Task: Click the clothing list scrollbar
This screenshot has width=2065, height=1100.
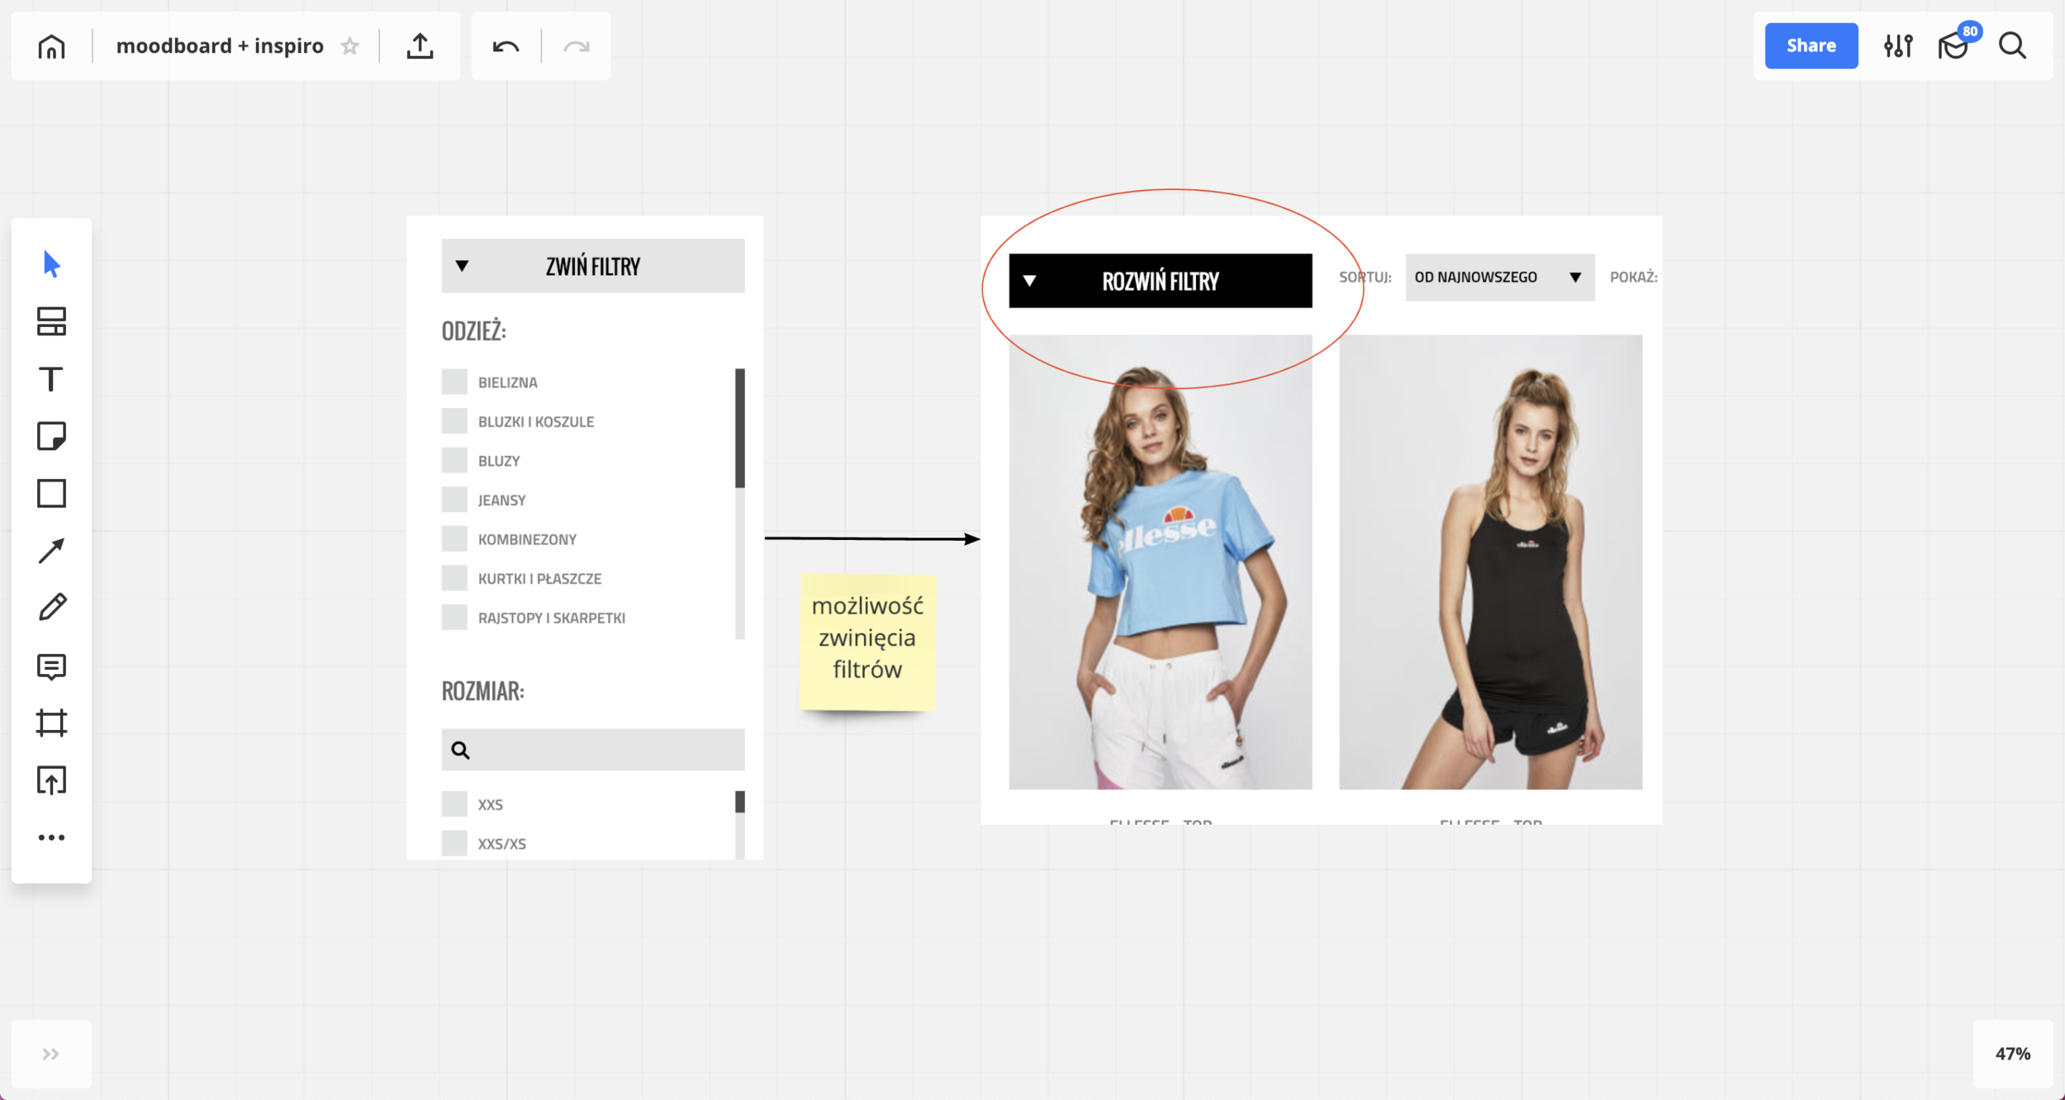Action: (x=739, y=429)
